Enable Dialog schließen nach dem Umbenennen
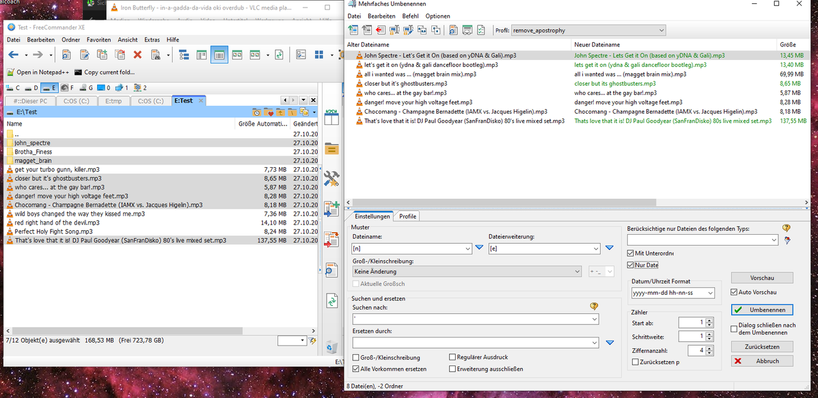This screenshot has height=398, width=818. [734, 328]
